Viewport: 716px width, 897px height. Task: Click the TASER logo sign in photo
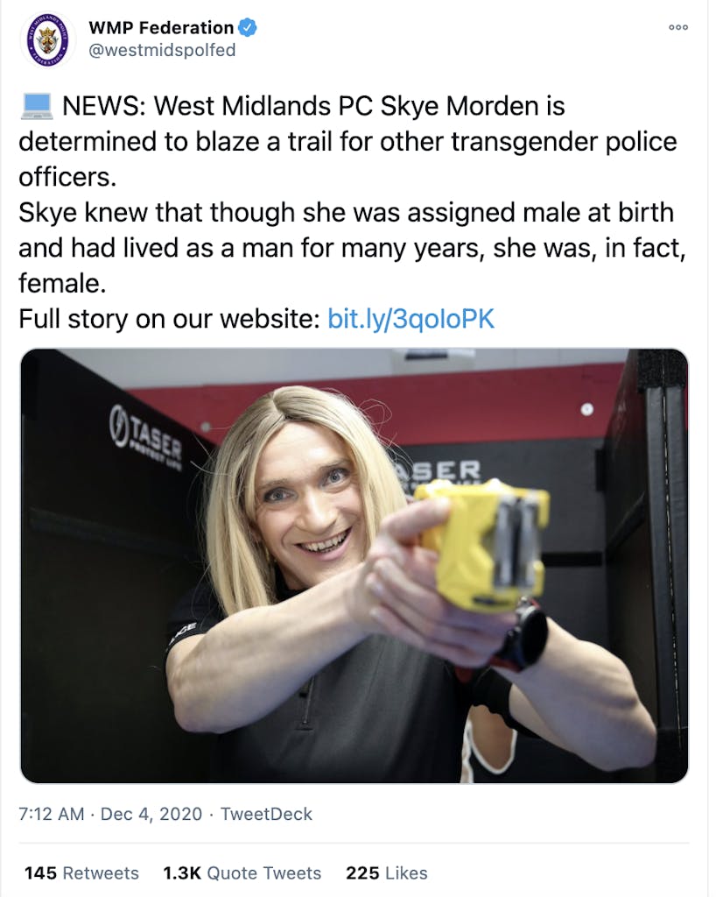tap(145, 432)
